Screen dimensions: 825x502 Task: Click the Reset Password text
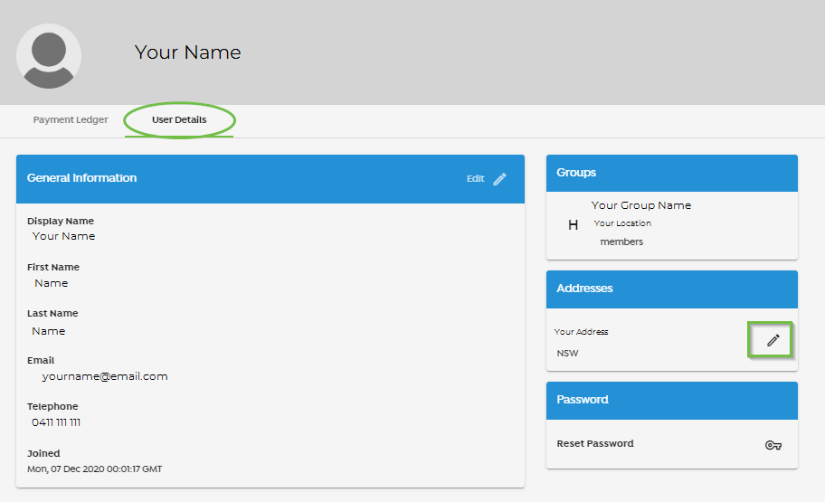click(x=595, y=443)
